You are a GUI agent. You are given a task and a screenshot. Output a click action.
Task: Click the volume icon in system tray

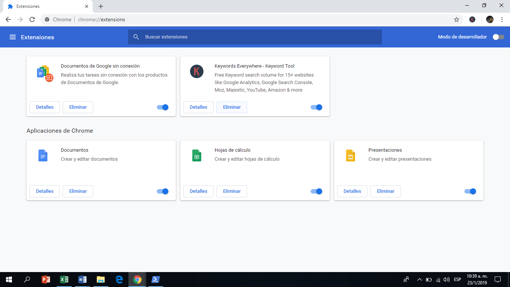447,280
